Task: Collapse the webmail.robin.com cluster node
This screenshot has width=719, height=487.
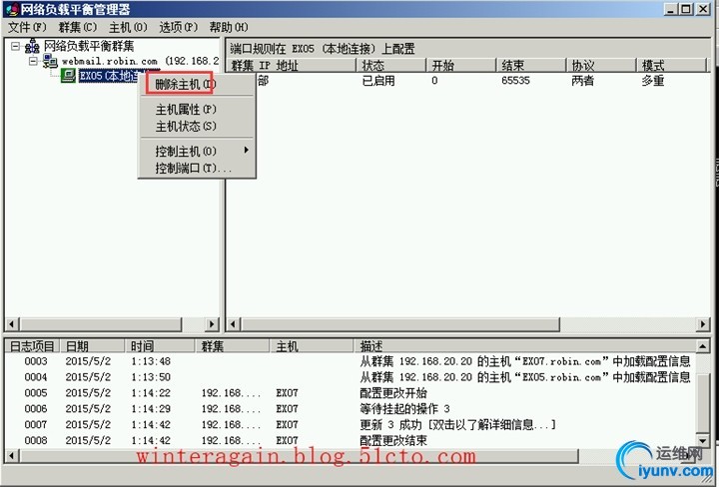Action: click(33, 61)
